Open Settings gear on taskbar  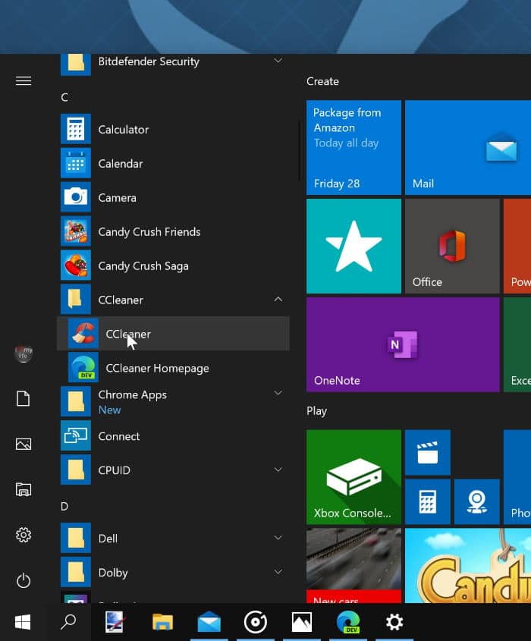394,622
